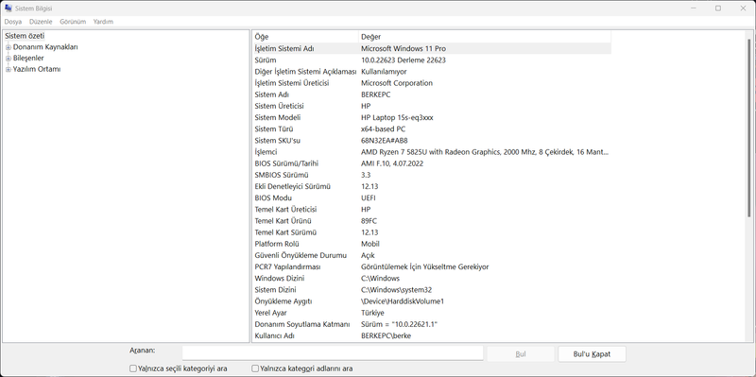The width and height of the screenshot is (756, 377).
Task: Click the Bul search button
Action: point(521,354)
